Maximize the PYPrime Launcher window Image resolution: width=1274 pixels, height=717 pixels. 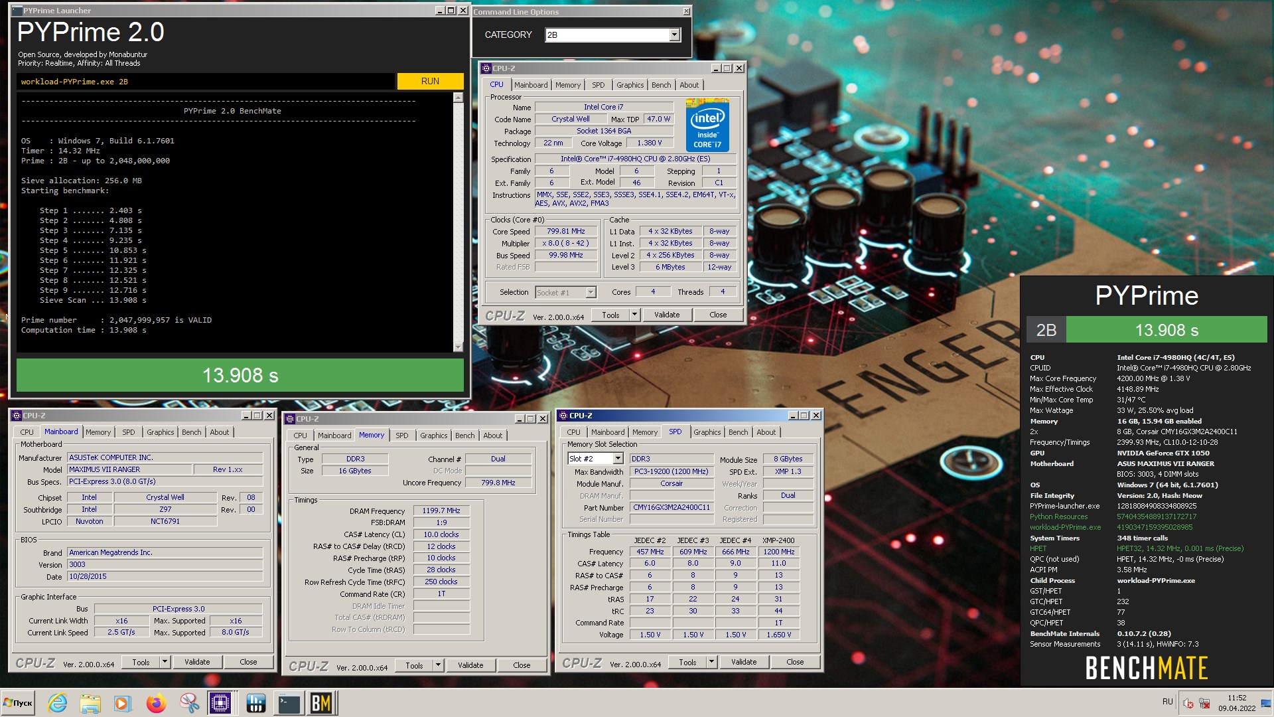click(451, 11)
